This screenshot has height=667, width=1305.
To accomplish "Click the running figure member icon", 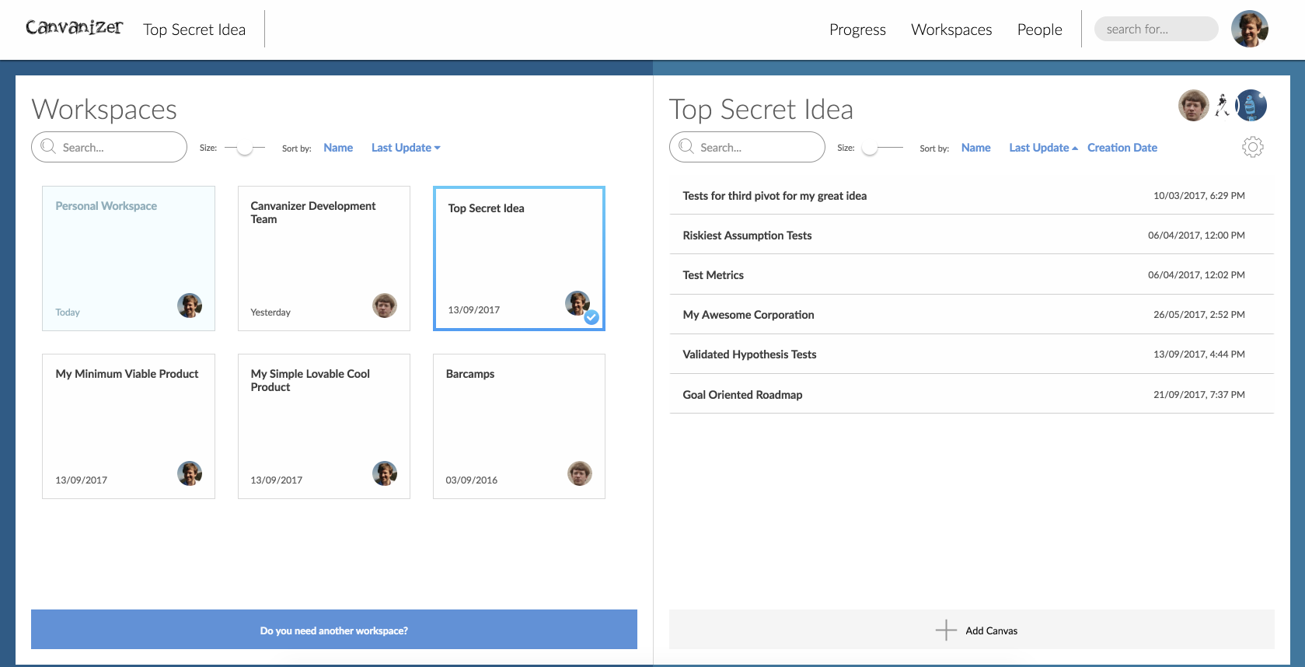I will (x=1223, y=105).
